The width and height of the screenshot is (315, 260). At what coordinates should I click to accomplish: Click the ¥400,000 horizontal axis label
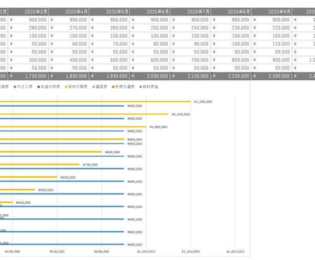point(12,252)
